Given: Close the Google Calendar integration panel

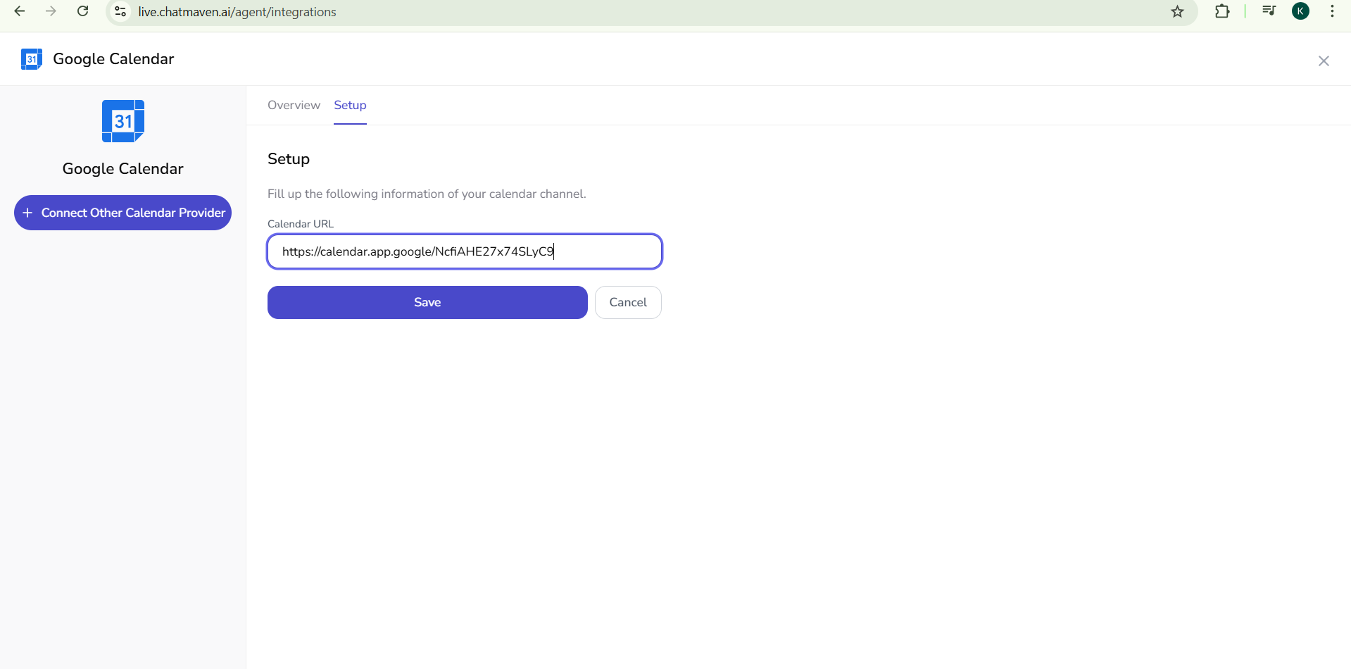Looking at the screenshot, I should (x=1324, y=61).
